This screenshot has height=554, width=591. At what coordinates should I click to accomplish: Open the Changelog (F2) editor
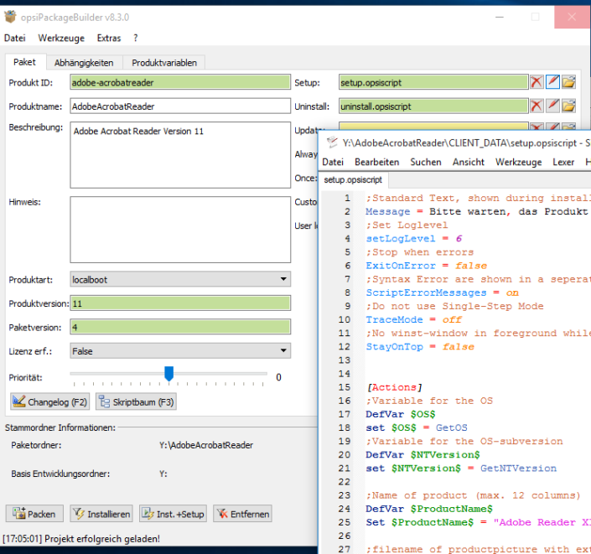50,402
